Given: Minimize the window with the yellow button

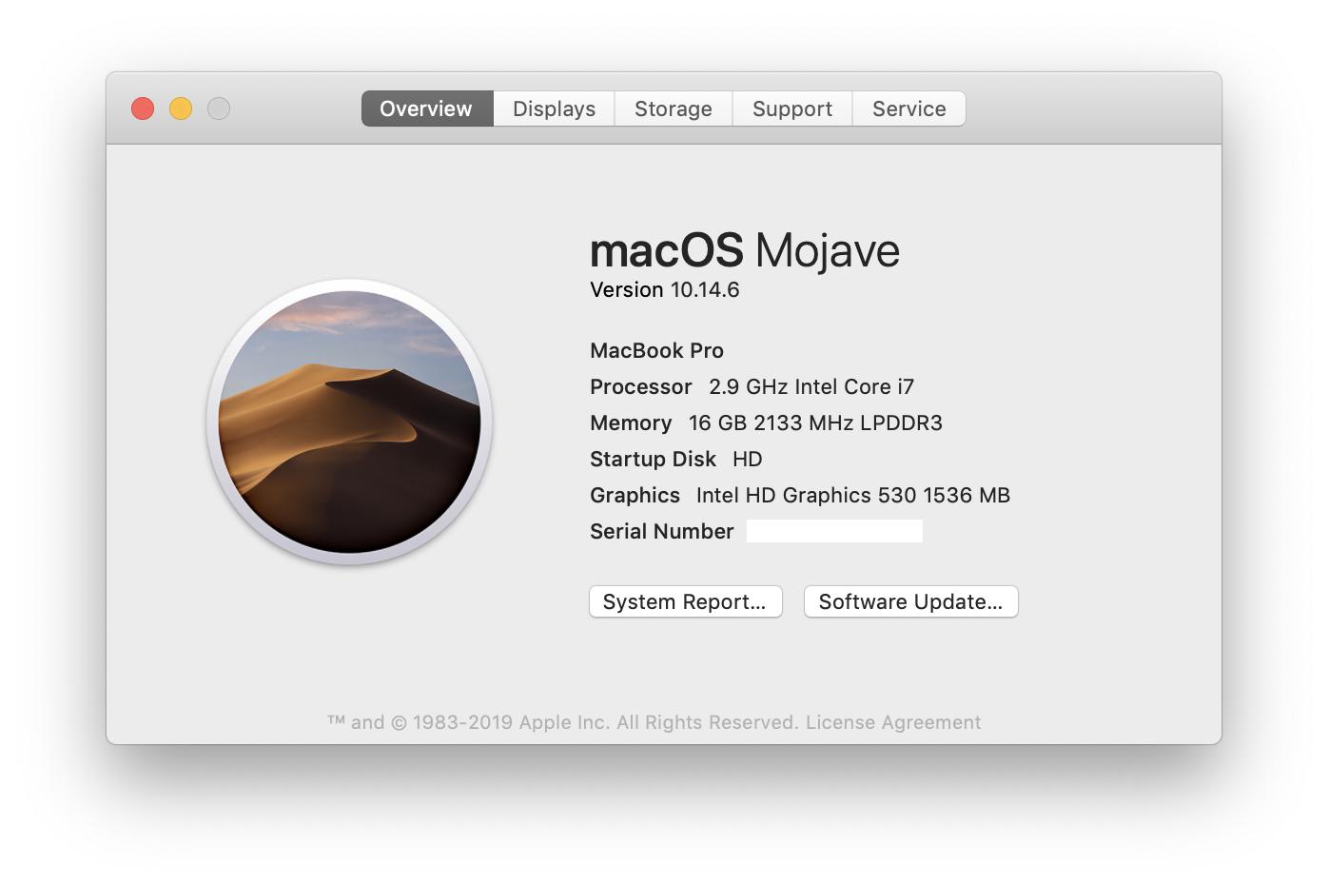Looking at the screenshot, I should tap(181, 108).
